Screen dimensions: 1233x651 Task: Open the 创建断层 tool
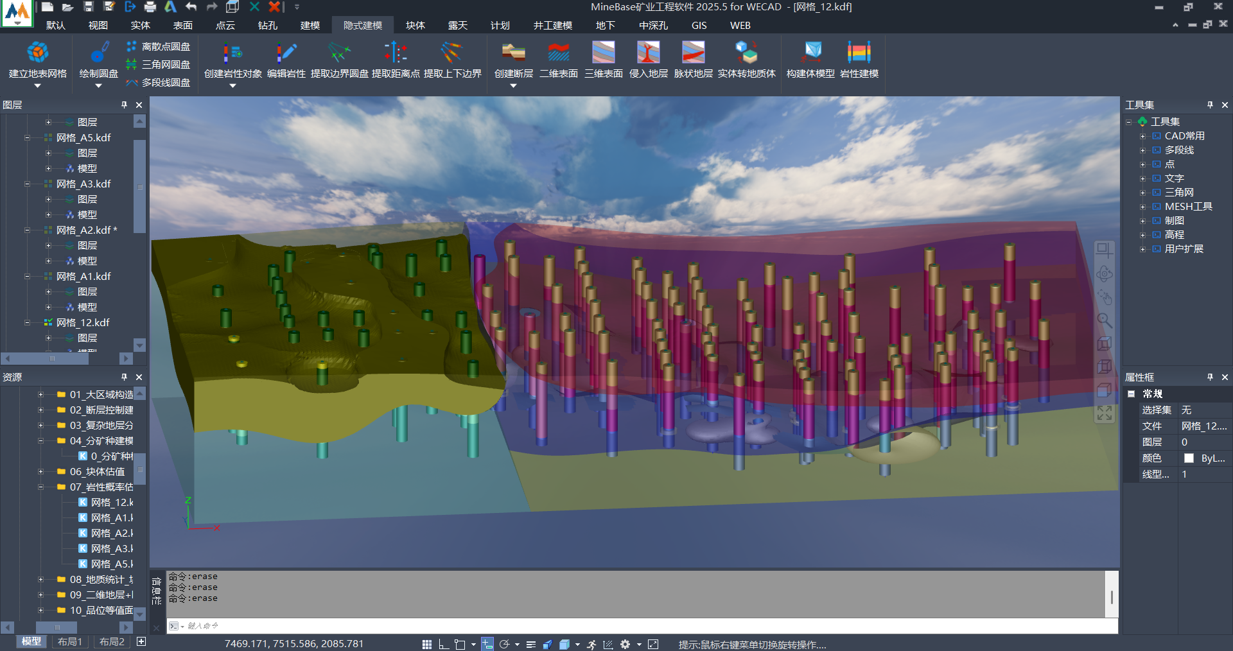513,53
